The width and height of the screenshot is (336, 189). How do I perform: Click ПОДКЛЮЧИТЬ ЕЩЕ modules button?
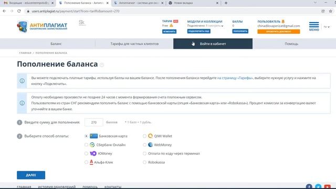coord(198,31)
